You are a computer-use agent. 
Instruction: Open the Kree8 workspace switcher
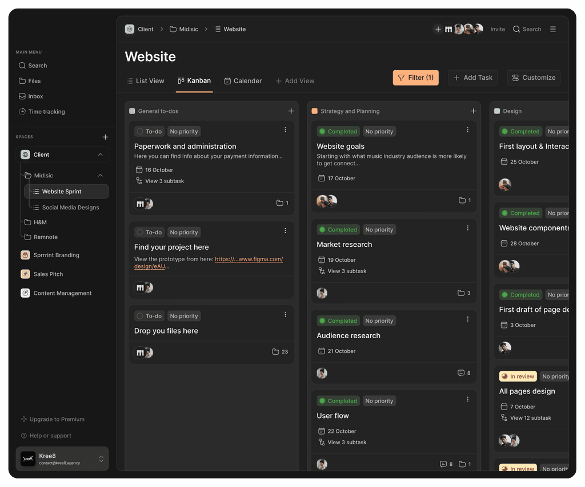(62, 459)
